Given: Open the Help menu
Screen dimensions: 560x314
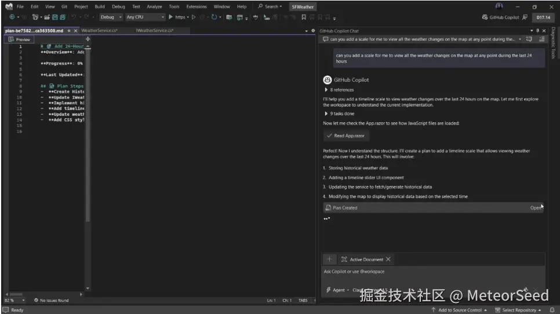Looking at the screenshot, I should pyautogui.click(x=242, y=6).
